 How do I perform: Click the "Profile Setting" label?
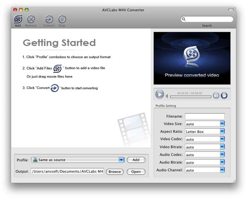pos(166,106)
